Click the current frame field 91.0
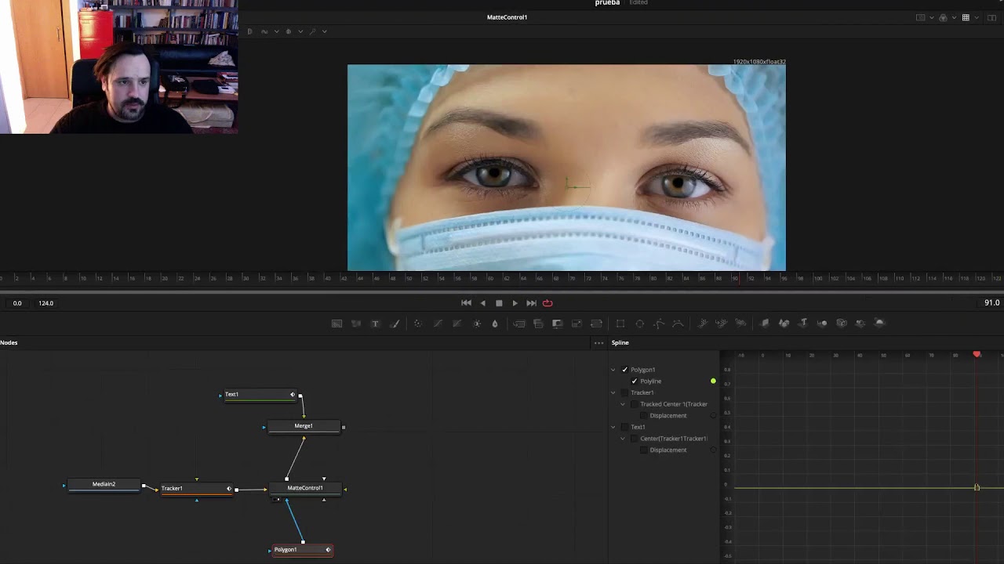The width and height of the screenshot is (1004, 564). click(x=991, y=303)
